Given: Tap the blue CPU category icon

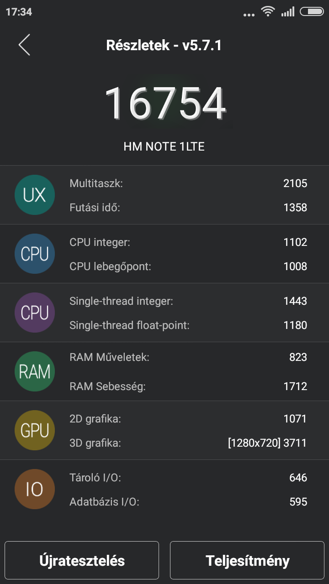Looking at the screenshot, I should coord(35,254).
